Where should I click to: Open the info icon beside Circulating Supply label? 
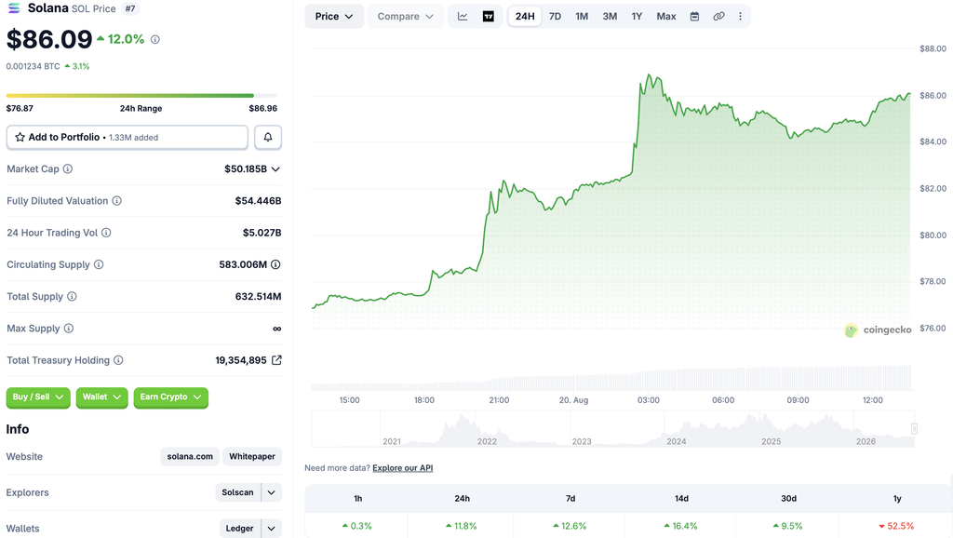point(99,264)
